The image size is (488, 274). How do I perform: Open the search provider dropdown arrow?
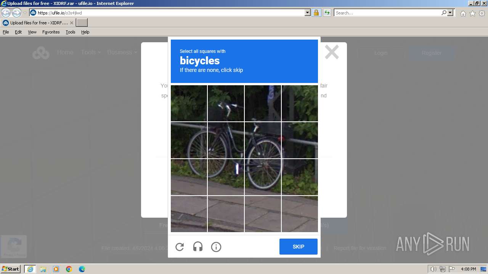450,13
